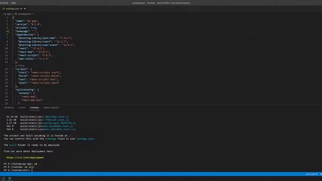This screenshot has height=181, width=322.
Task: Place cursor on the "private": true line
Action: click(26, 28)
